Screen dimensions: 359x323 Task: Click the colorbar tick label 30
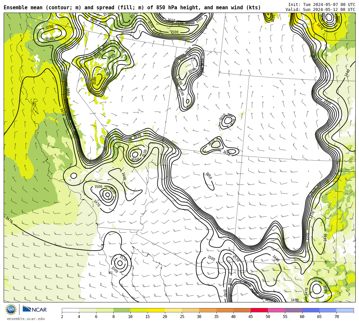point(199,317)
